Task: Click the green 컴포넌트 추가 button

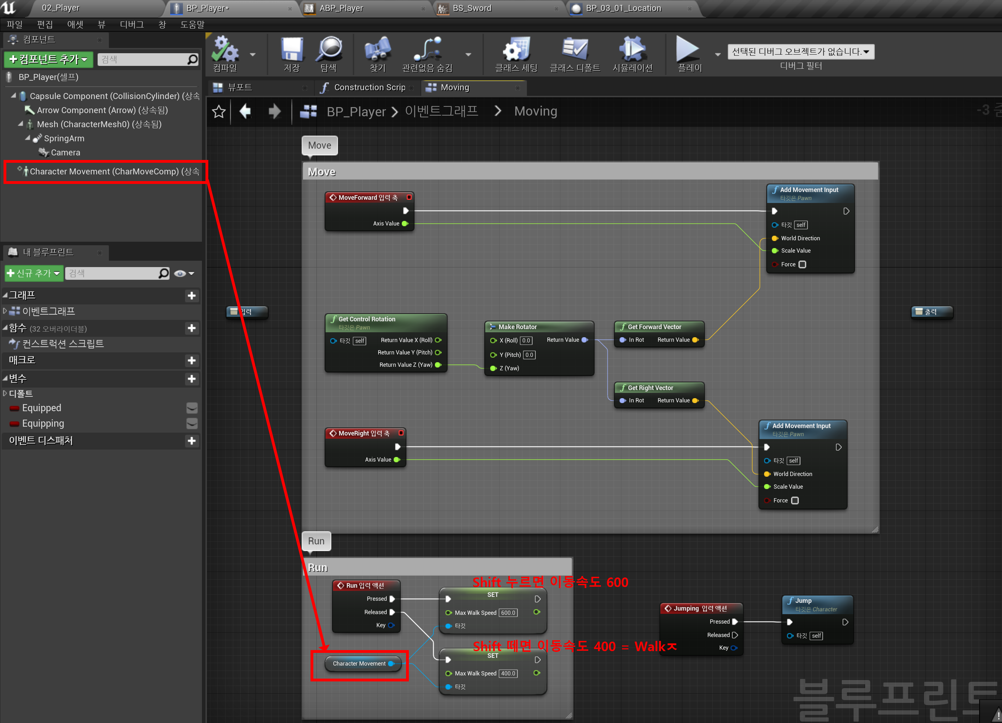Action: point(48,59)
